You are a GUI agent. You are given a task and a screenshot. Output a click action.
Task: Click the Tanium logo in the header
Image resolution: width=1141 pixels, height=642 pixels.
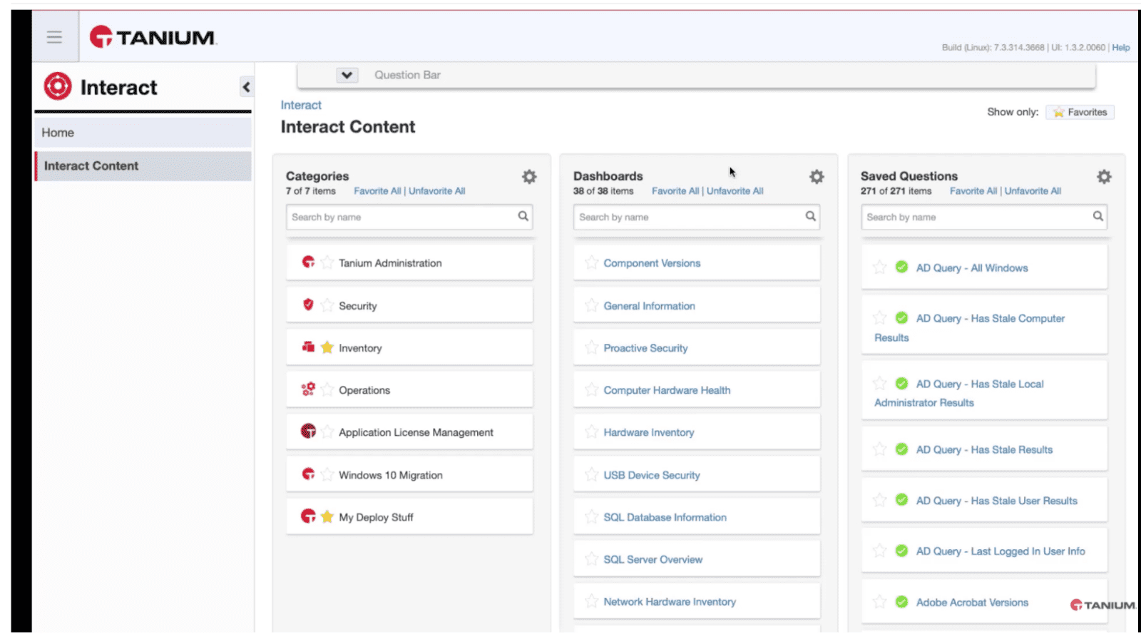tap(153, 37)
